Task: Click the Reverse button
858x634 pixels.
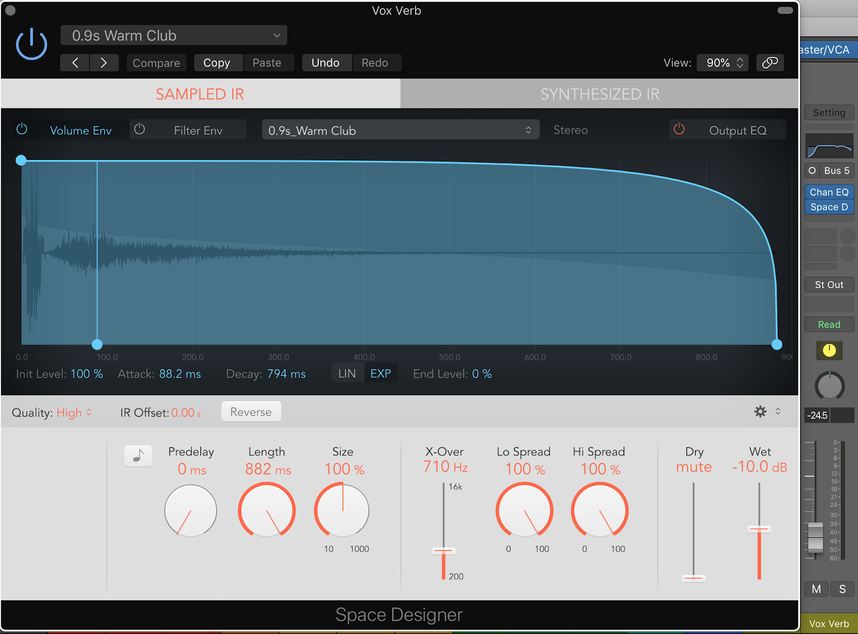Action: point(251,412)
